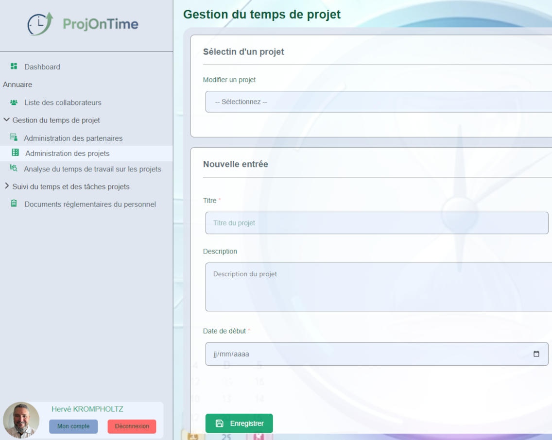
Task: Click the Mon compte button
Action: (x=73, y=426)
